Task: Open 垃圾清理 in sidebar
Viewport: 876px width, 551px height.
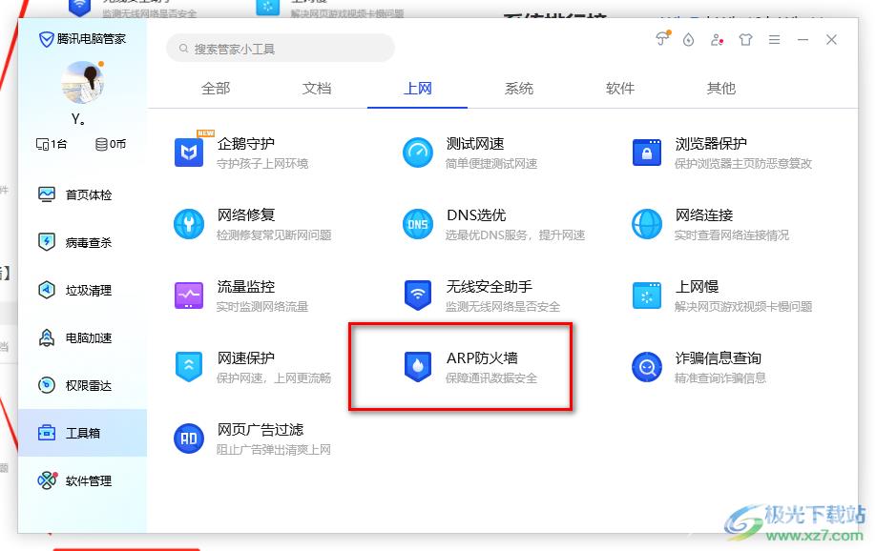Action: pos(88,290)
